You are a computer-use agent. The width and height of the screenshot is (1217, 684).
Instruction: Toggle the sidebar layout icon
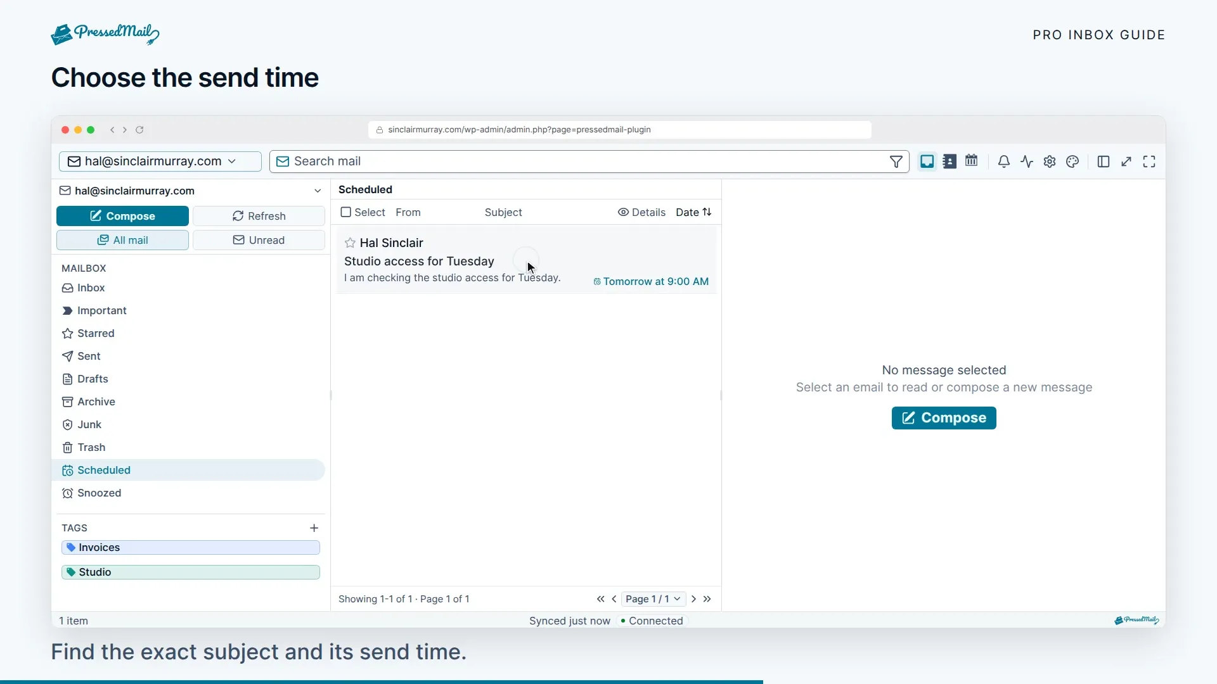tap(1104, 161)
